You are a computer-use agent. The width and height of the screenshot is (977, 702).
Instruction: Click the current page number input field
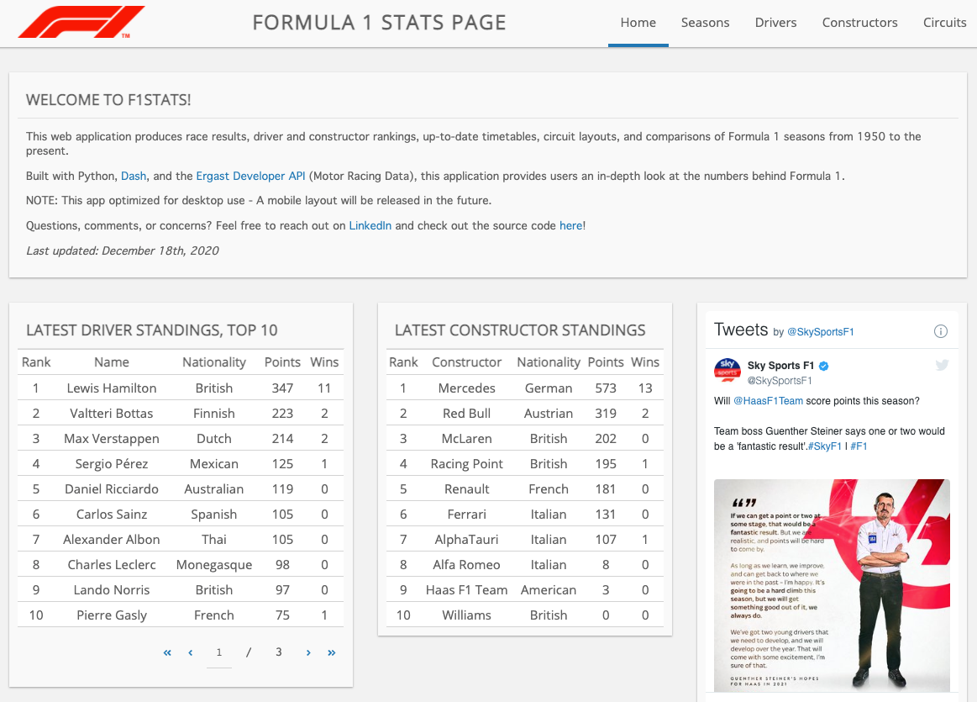(218, 652)
